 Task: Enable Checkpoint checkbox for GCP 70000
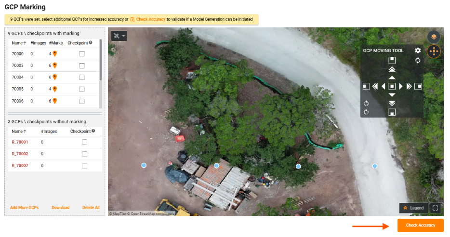pyautogui.click(x=81, y=54)
